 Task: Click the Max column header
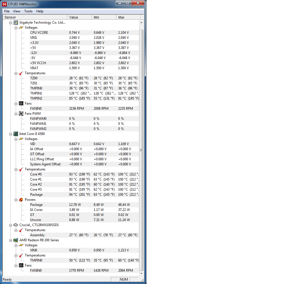pyautogui.click(x=128, y=17)
